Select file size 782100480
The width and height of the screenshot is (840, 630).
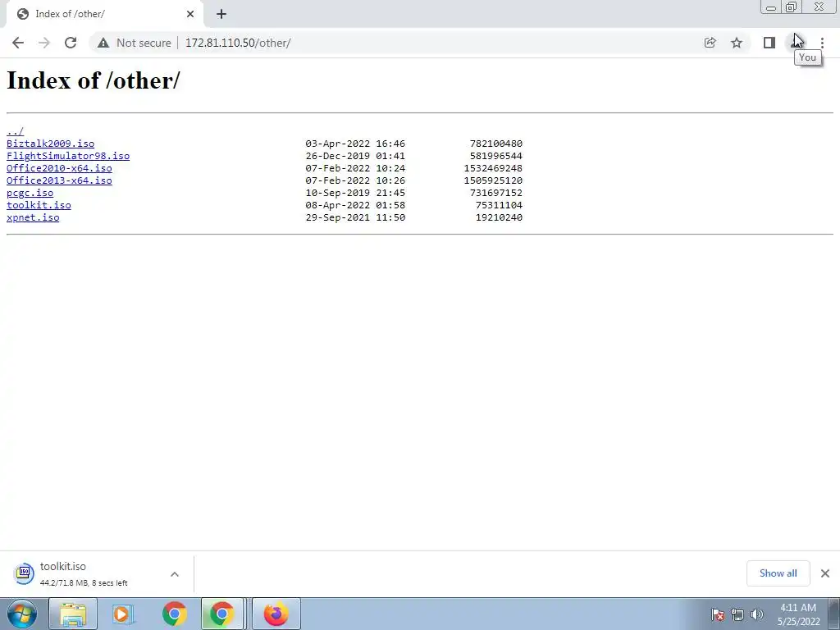(x=495, y=144)
